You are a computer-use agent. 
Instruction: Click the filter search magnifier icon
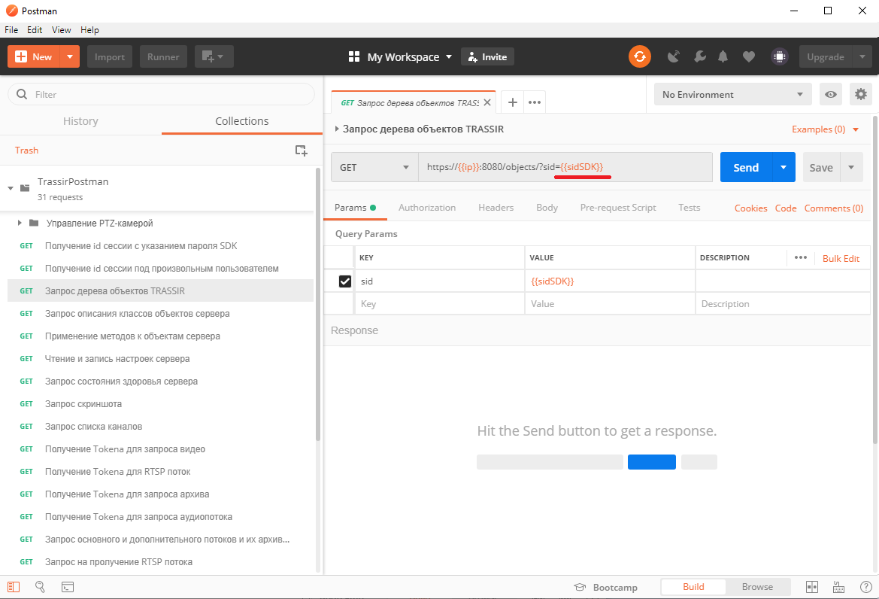(22, 94)
